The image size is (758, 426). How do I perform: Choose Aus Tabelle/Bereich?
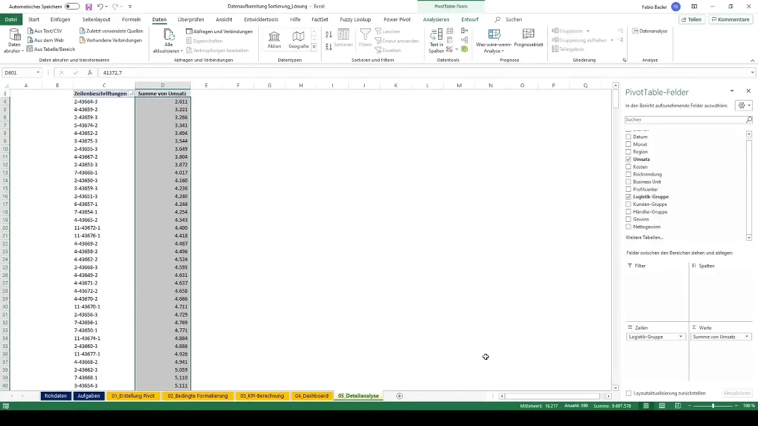[x=50, y=49]
